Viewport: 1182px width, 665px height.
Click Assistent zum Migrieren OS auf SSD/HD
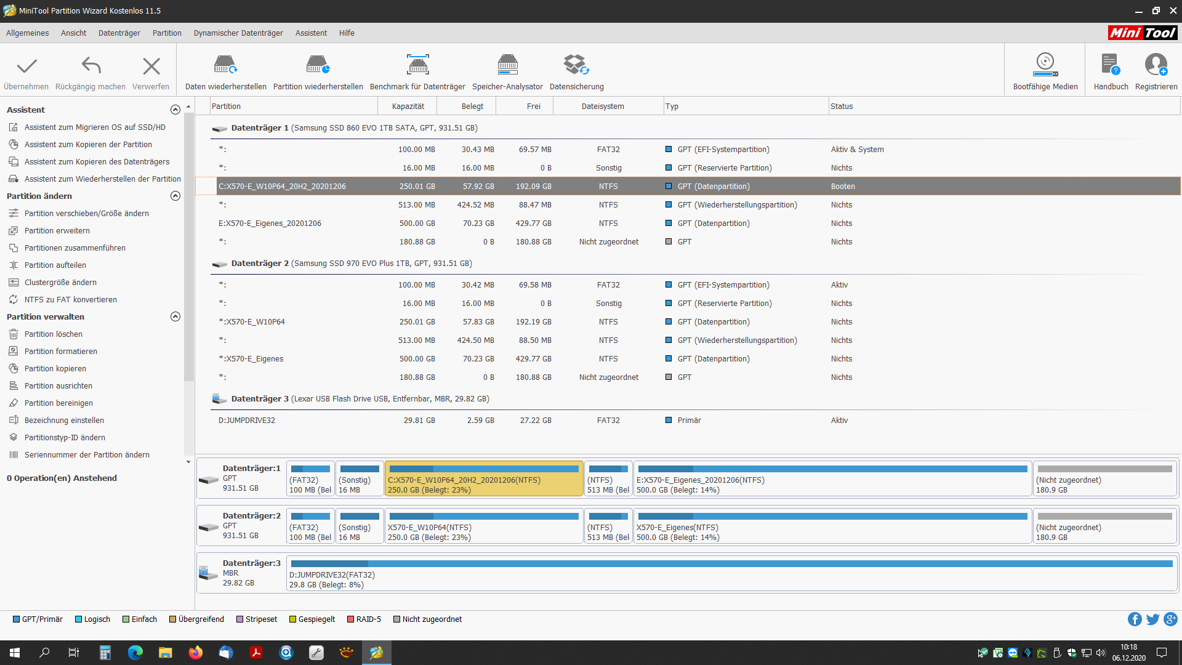tap(95, 127)
